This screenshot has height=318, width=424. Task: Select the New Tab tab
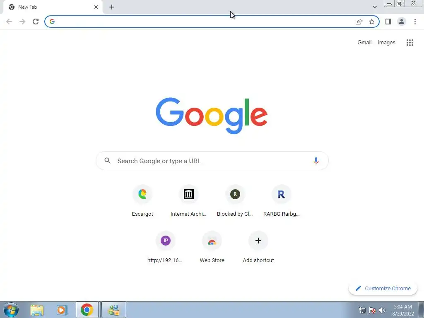(53, 7)
